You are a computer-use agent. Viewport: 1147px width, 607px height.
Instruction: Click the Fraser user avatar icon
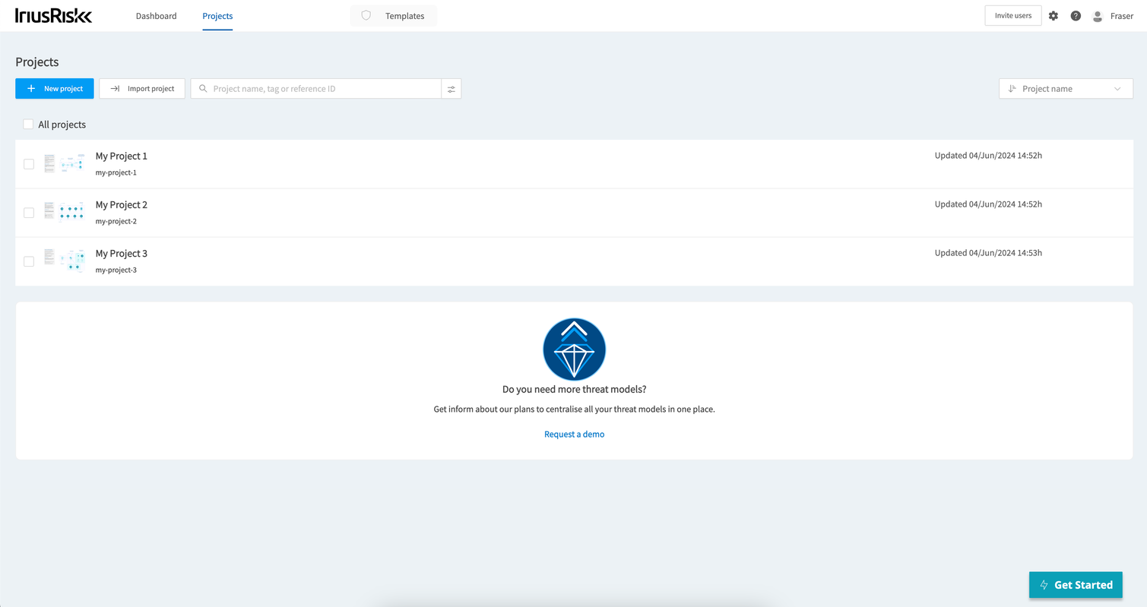tap(1098, 16)
